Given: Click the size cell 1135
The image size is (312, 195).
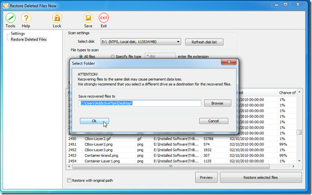Looking at the screenshot, I should [x=207, y=161].
